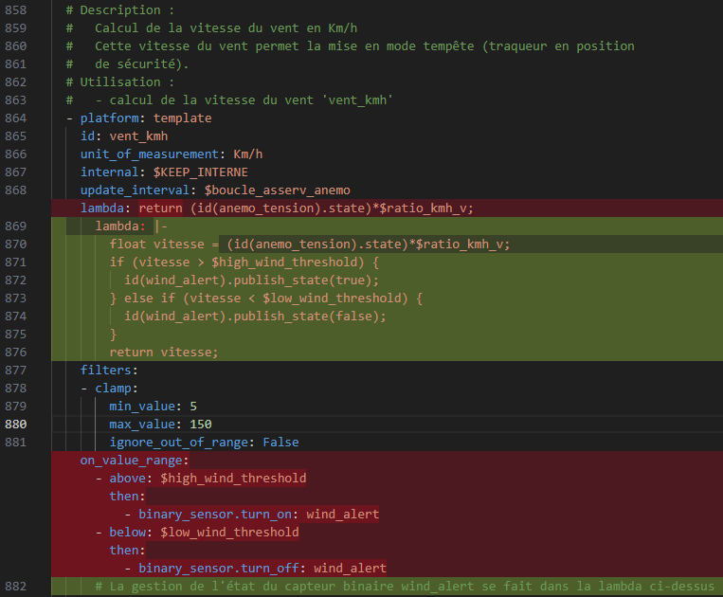Image resolution: width=723 pixels, height=597 pixels.
Task: Click the 'max_value' key on line 880
Action: coord(142,425)
